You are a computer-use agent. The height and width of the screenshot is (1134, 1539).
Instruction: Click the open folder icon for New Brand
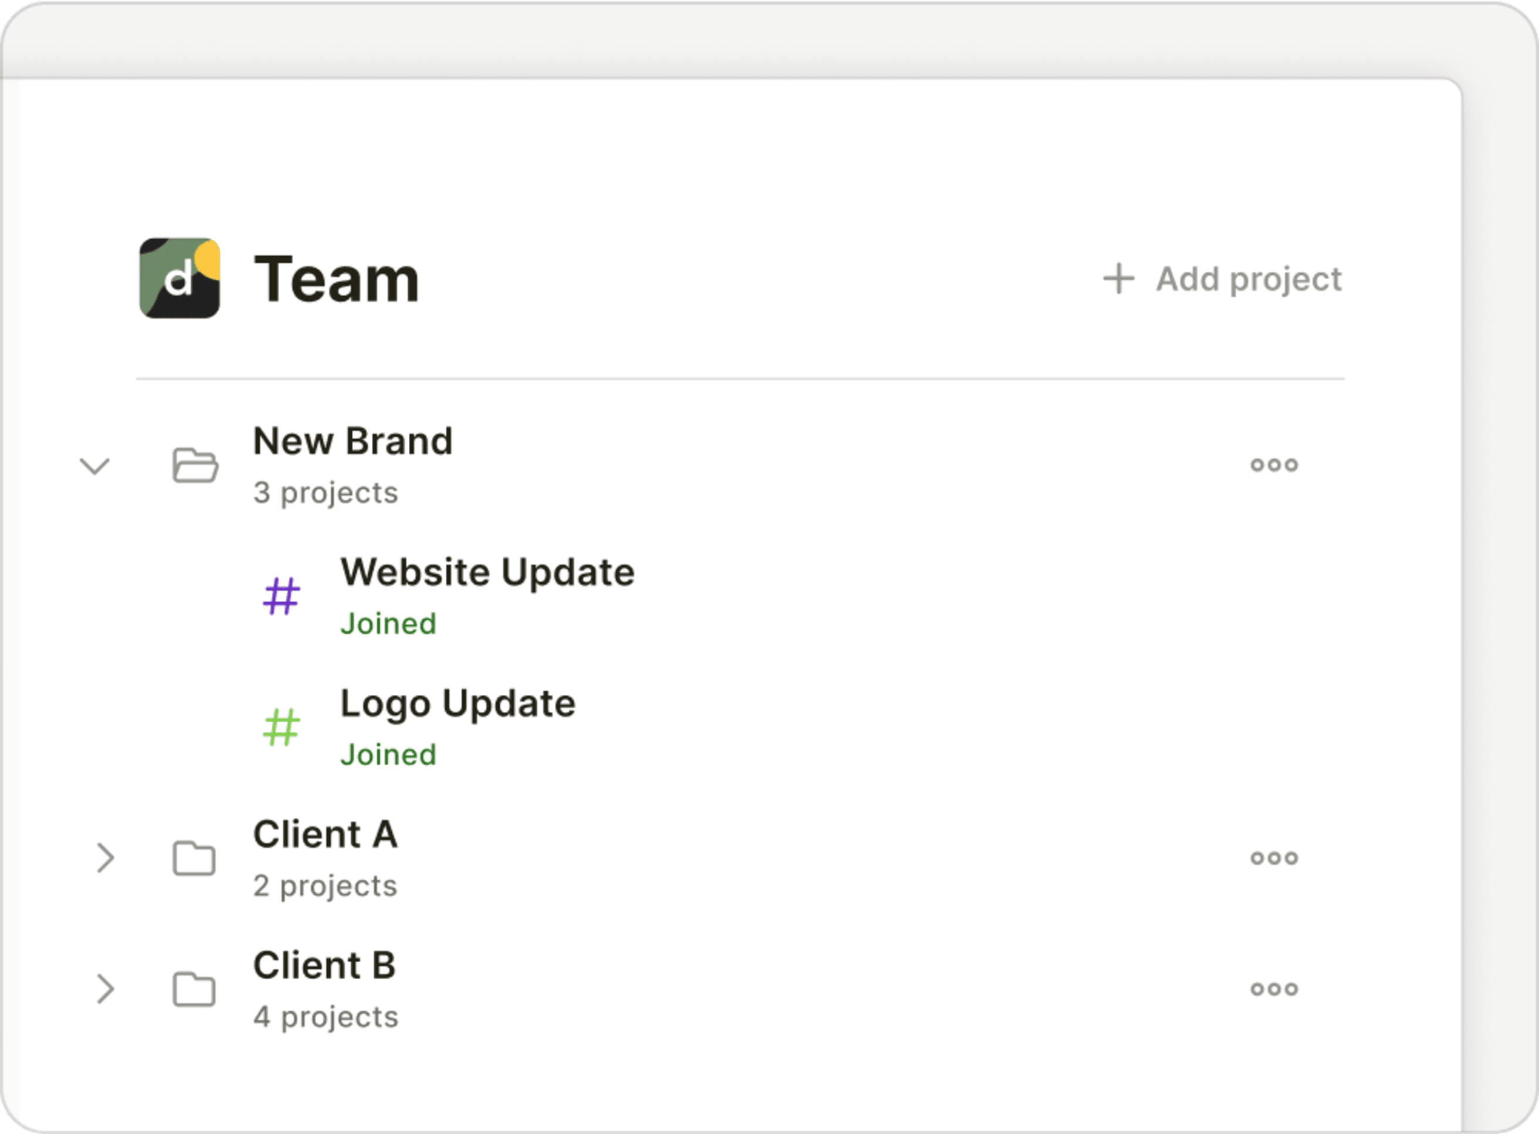point(195,466)
